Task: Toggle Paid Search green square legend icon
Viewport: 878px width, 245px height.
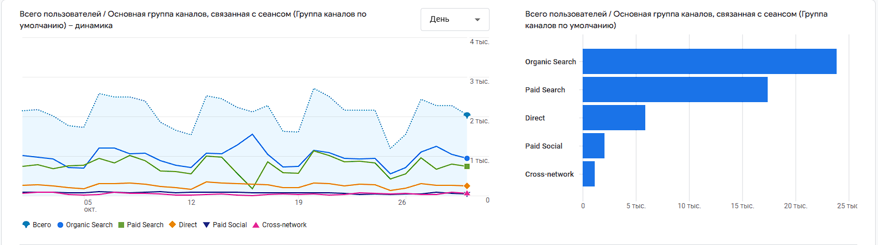Action: (121, 225)
